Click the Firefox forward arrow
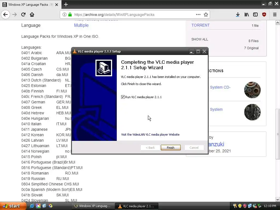The width and height of the screenshot is (280, 210). [14, 14]
